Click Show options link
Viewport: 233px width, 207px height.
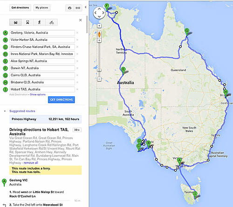pos(38,94)
